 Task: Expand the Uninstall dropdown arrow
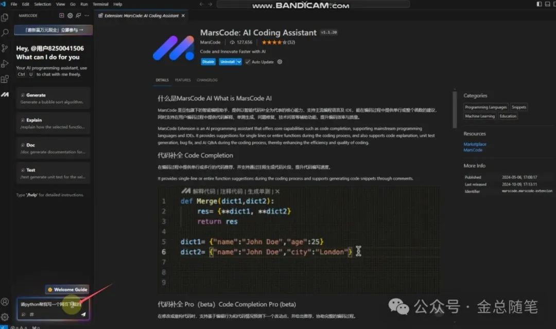point(239,62)
